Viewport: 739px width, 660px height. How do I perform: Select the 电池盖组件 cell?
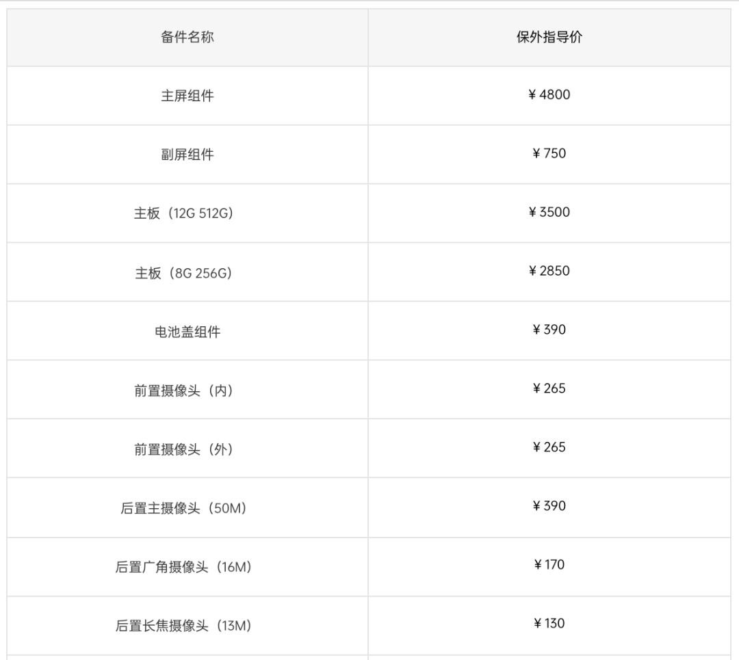[187, 332]
